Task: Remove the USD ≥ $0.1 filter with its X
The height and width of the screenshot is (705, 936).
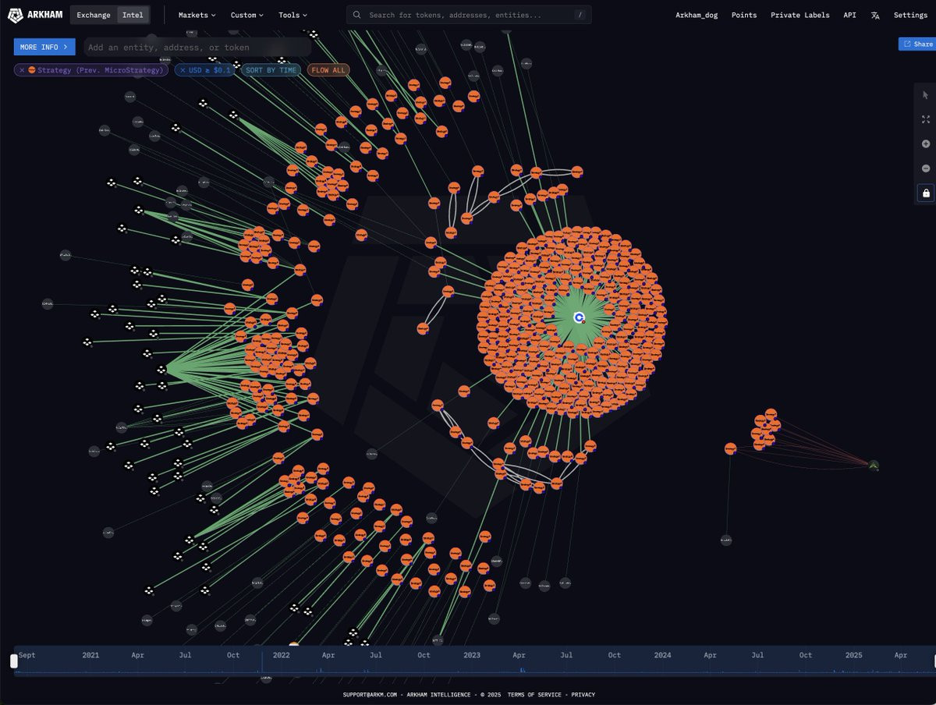Action: click(x=183, y=70)
